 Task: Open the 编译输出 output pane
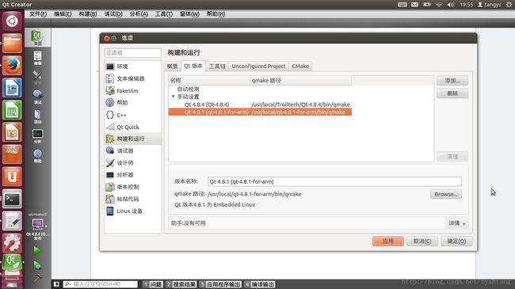tap(260, 284)
